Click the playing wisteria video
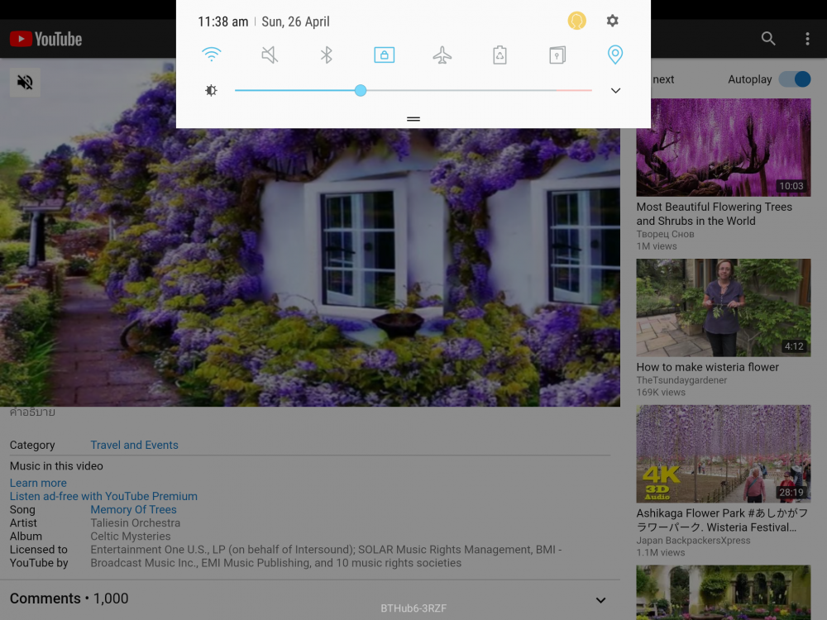This screenshot has height=620, width=827. coord(310,232)
